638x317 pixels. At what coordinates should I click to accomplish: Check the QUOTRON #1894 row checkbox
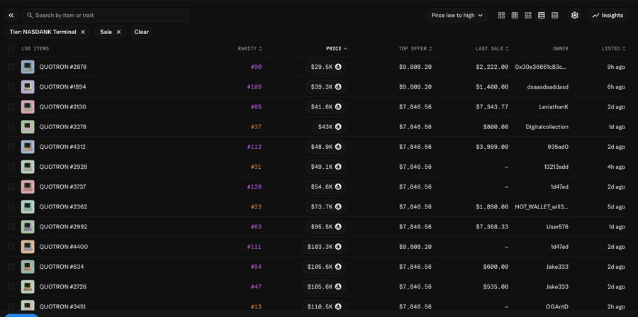coord(11,87)
